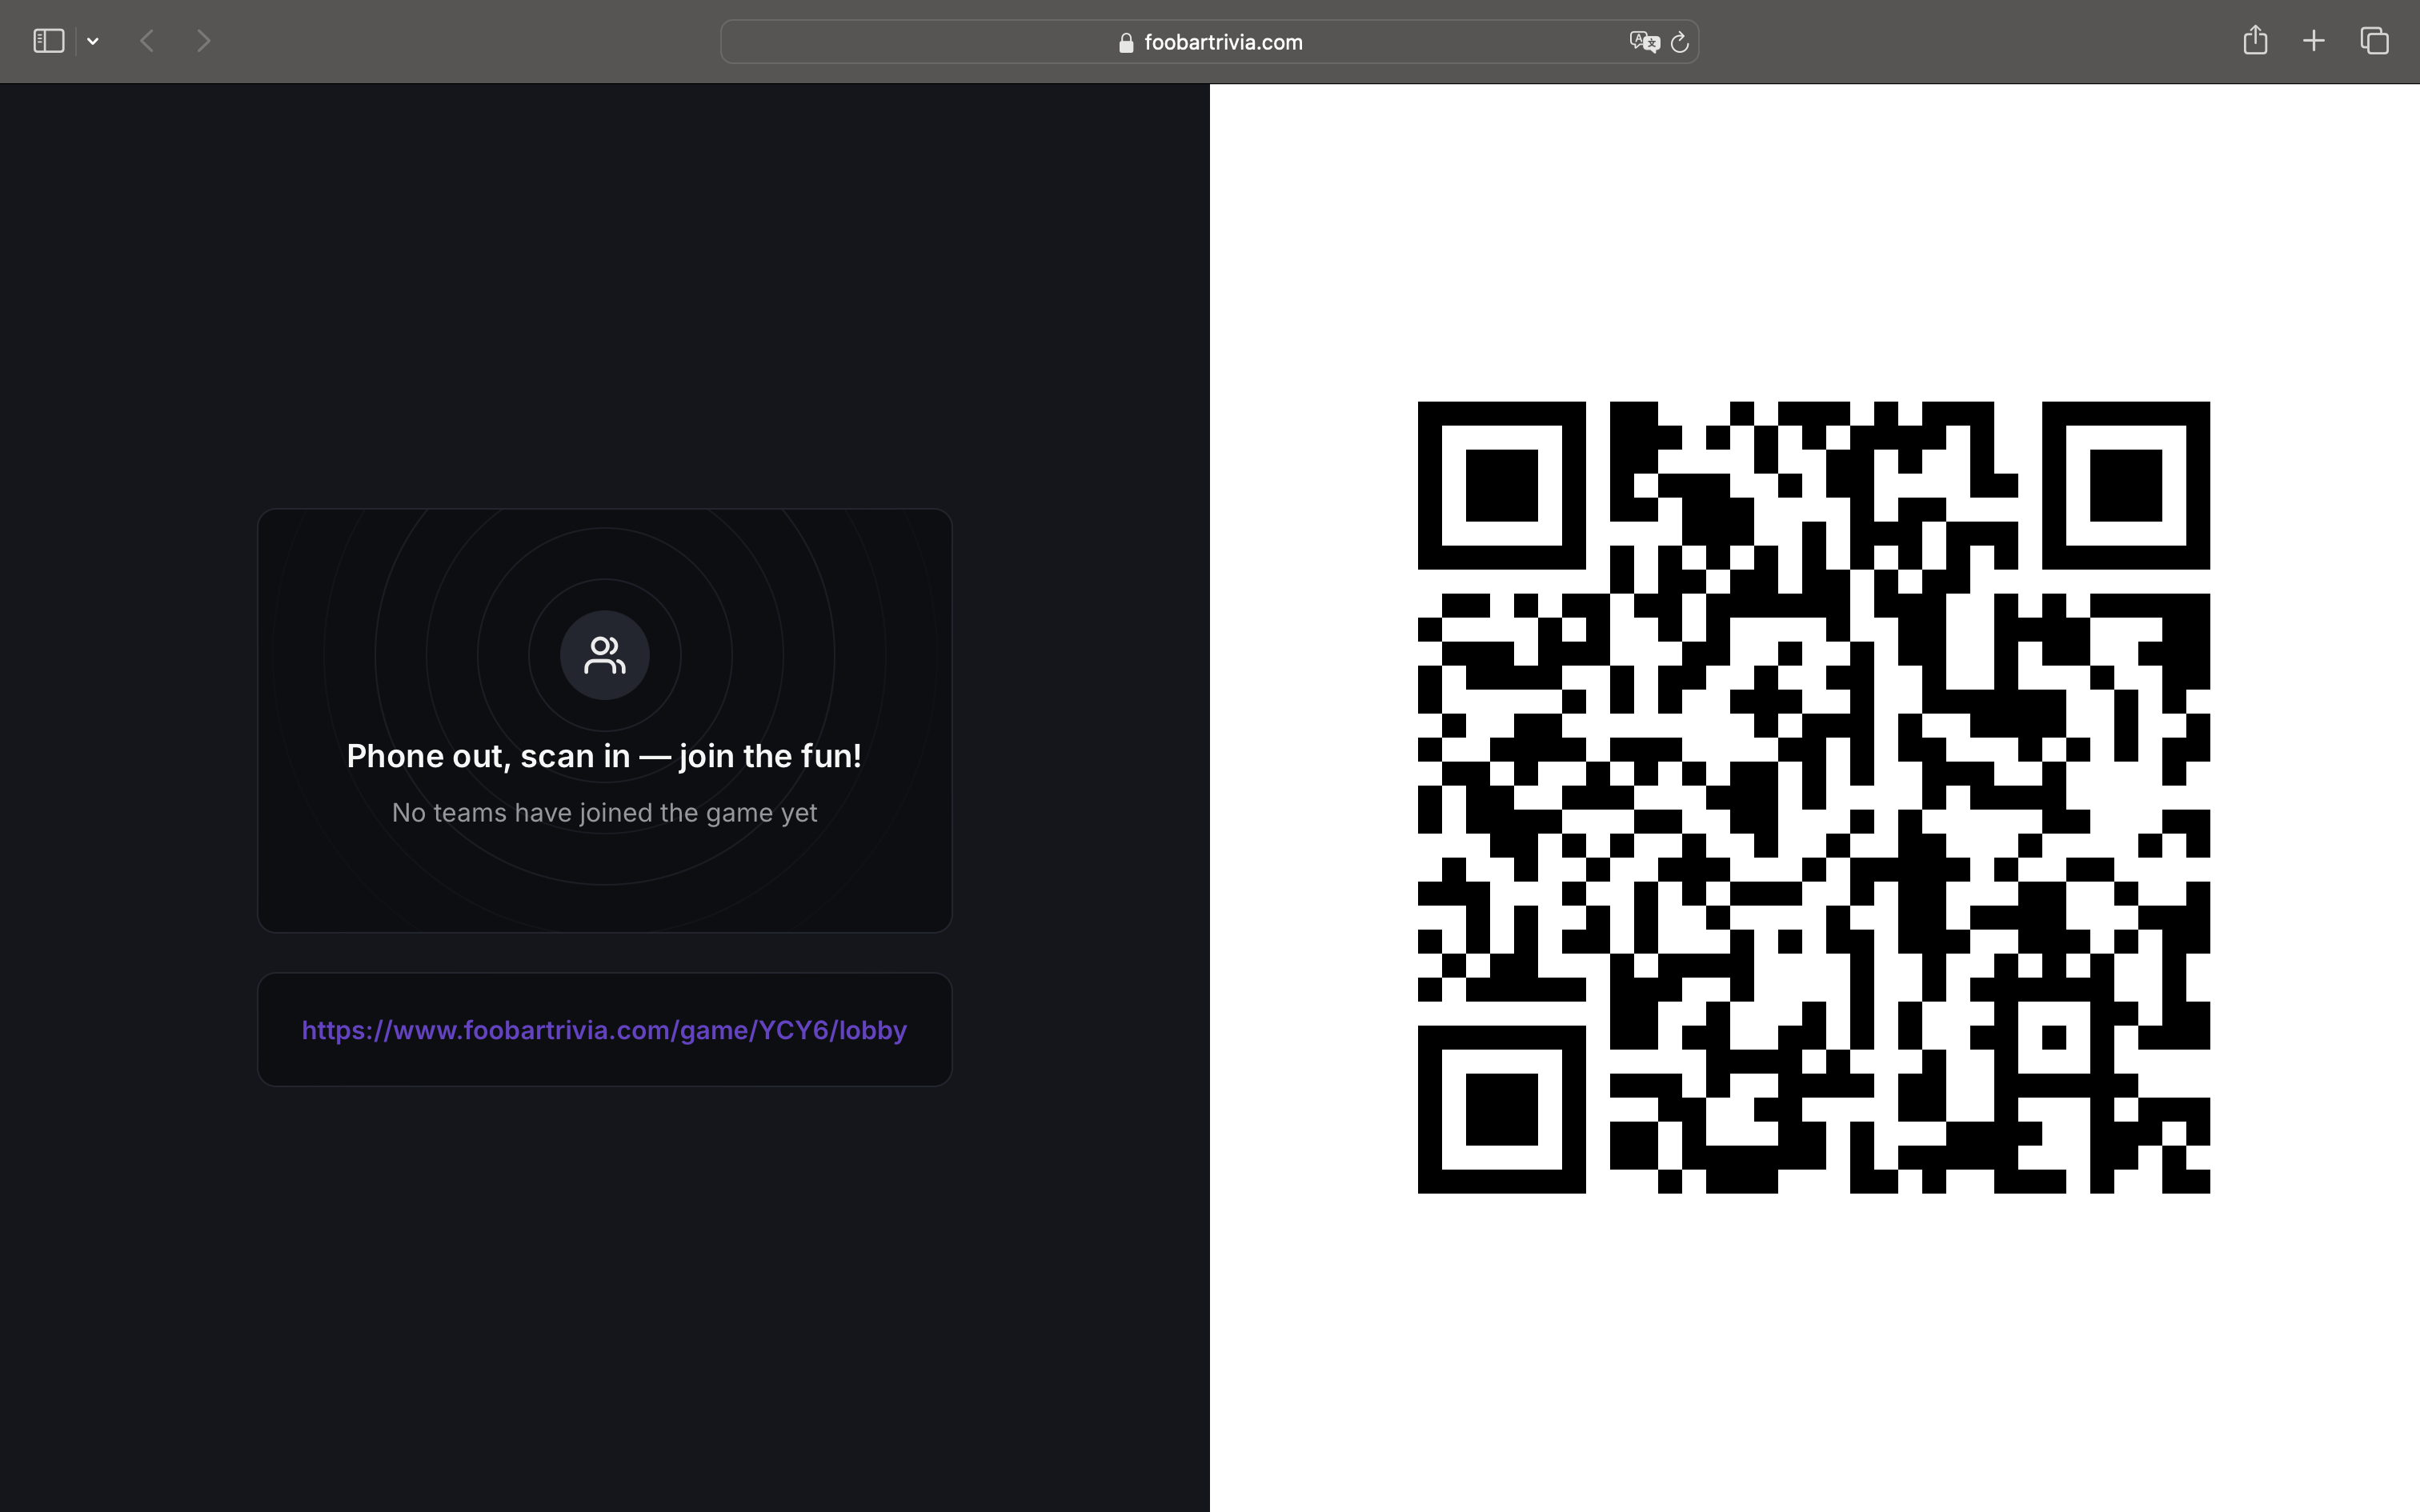Click the padlock icon in address bar
Image resolution: width=2420 pixels, height=1512 pixels.
(x=1126, y=42)
